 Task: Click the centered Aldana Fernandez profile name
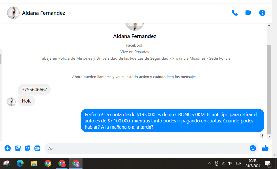click(135, 36)
